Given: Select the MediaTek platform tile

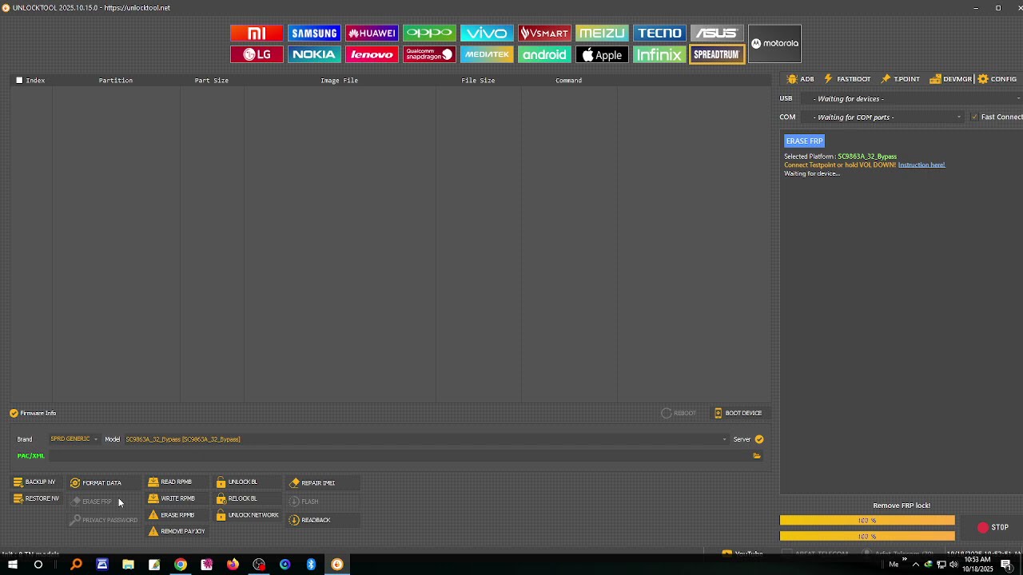Looking at the screenshot, I should 487,54.
